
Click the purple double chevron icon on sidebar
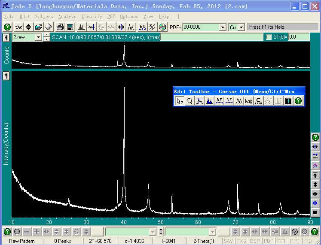[x=315, y=166]
